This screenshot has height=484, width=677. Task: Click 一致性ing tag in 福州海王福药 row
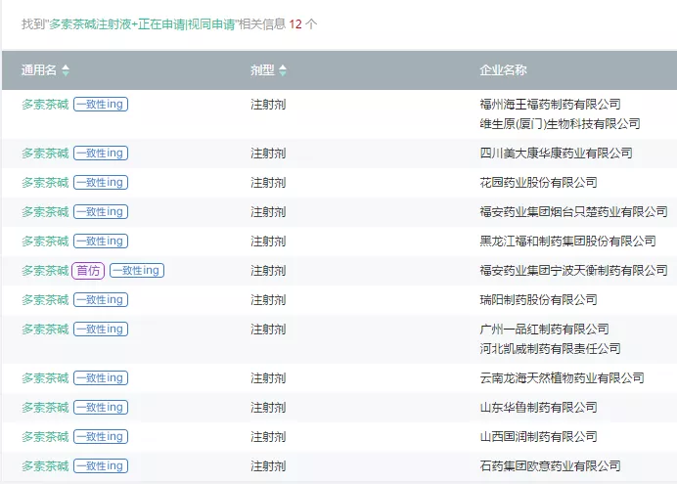coord(101,104)
